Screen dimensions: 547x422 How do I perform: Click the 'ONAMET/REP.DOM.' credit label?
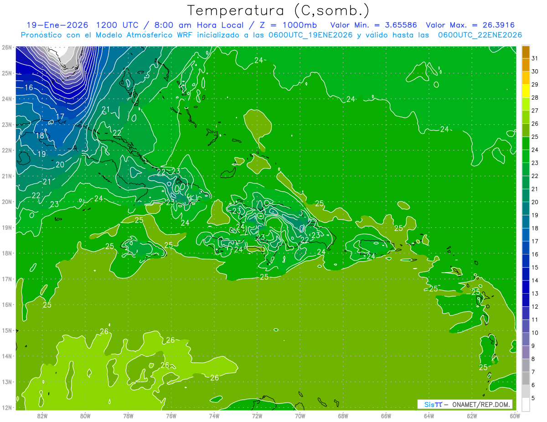pos(480,404)
